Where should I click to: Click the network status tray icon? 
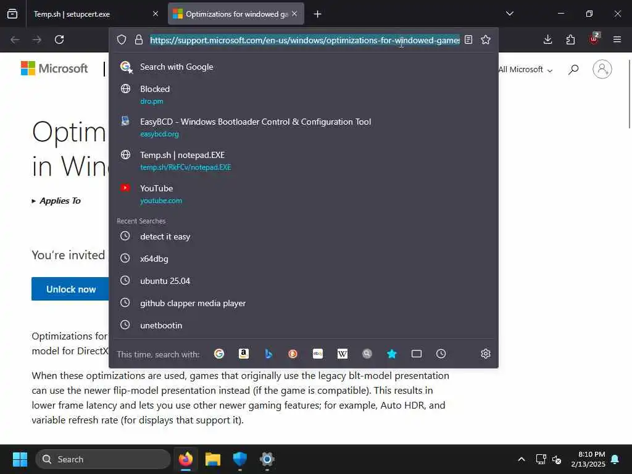tap(541, 459)
